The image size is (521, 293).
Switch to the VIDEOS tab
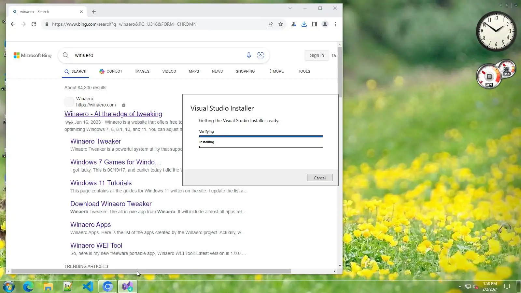click(169, 72)
